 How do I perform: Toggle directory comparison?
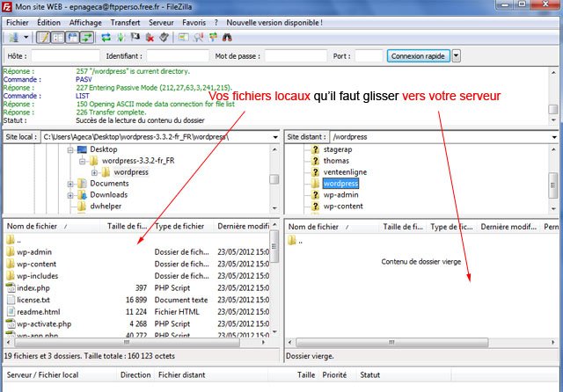tap(198, 37)
